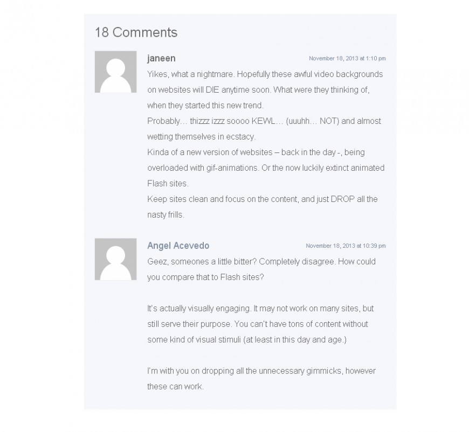Click the line 'overloaded with gif-animations'
The height and width of the screenshot is (432, 469).
coord(266,168)
